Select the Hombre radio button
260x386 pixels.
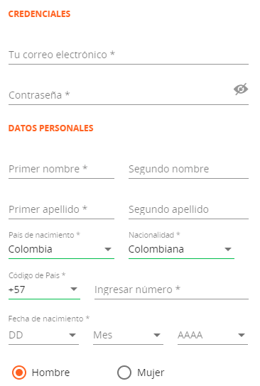click(x=19, y=373)
